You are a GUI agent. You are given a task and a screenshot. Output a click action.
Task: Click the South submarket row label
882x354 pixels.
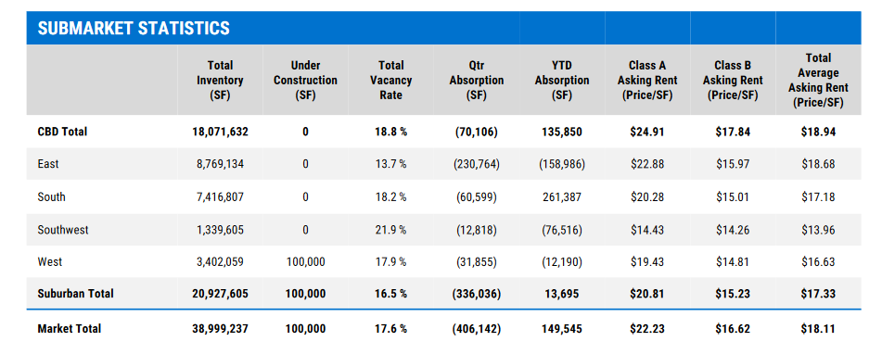[x=51, y=196]
